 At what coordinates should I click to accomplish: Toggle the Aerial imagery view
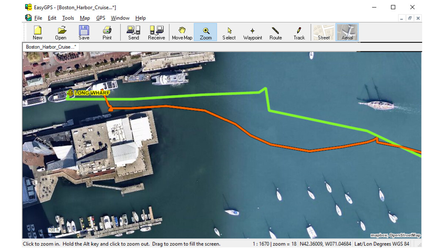pyautogui.click(x=347, y=32)
